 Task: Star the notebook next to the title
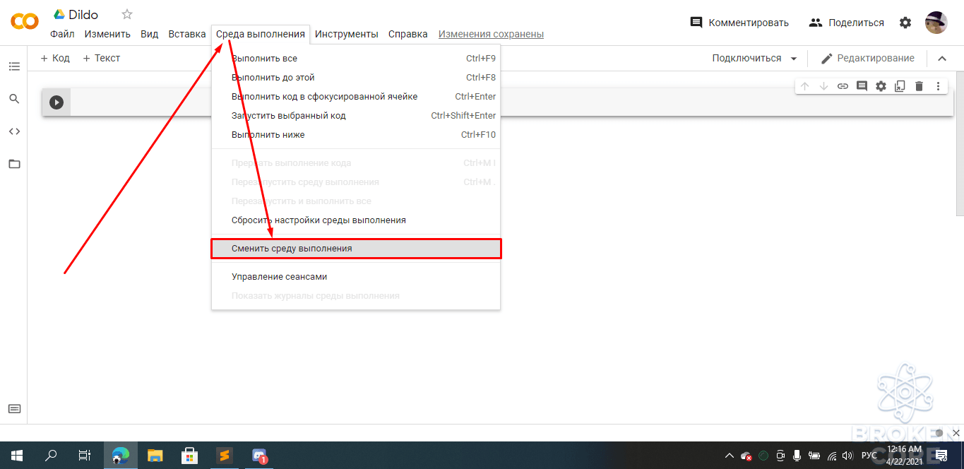pos(127,14)
